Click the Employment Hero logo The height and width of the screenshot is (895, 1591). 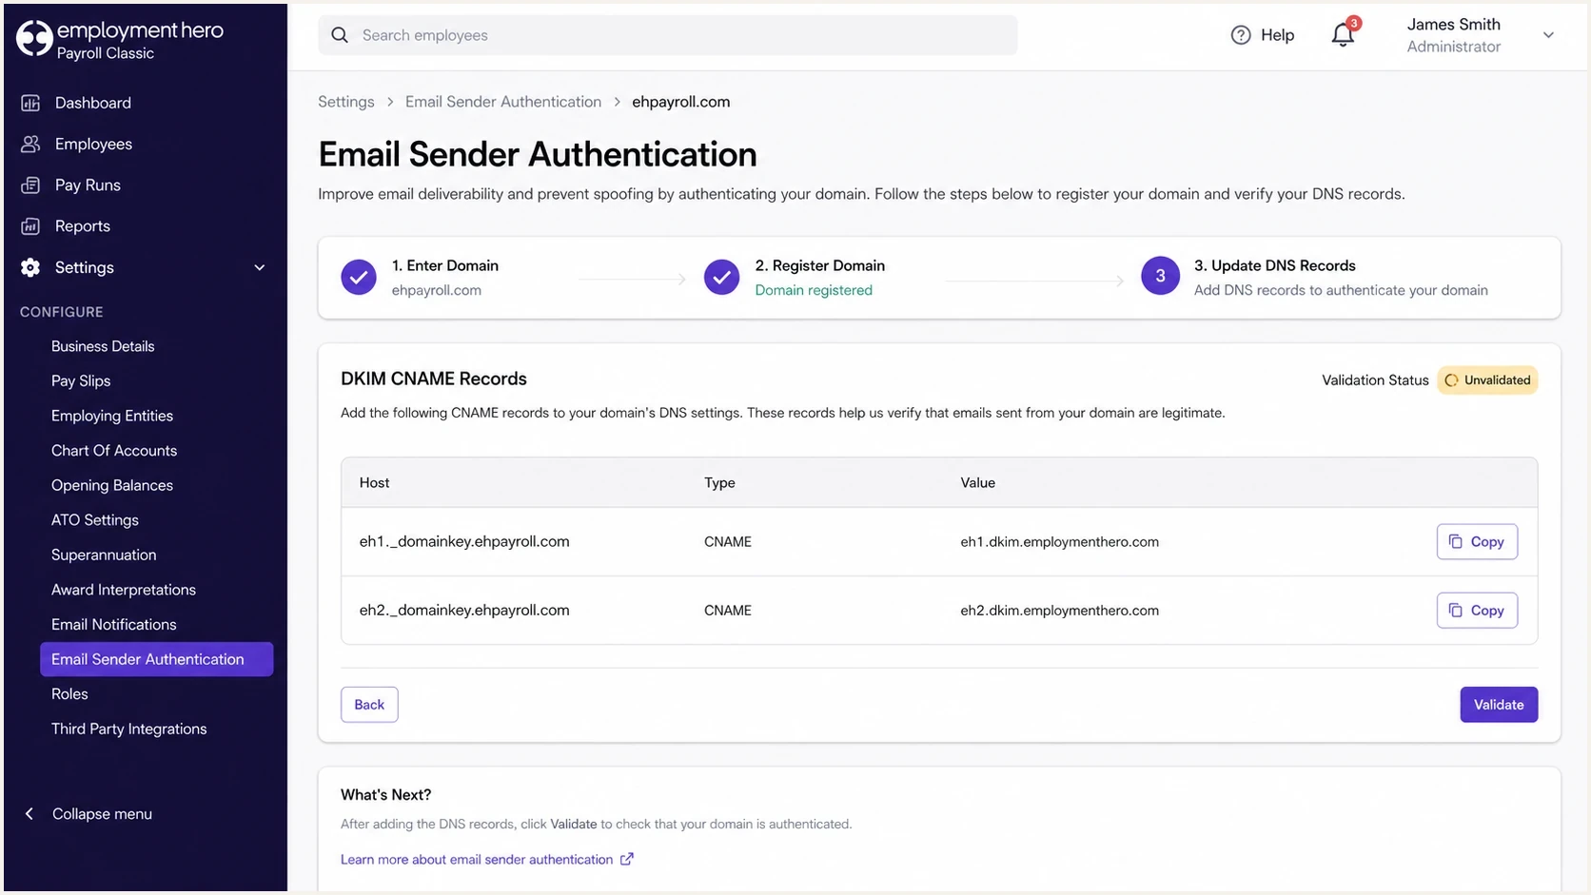[x=120, y=40]
